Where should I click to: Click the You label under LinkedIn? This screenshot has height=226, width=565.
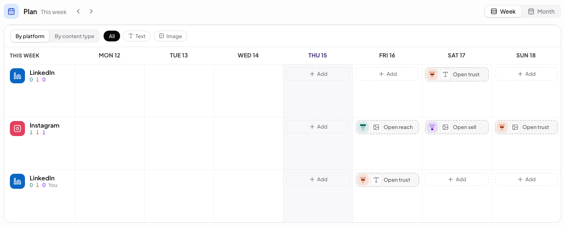pyautogui.click(x=53, y=185)
